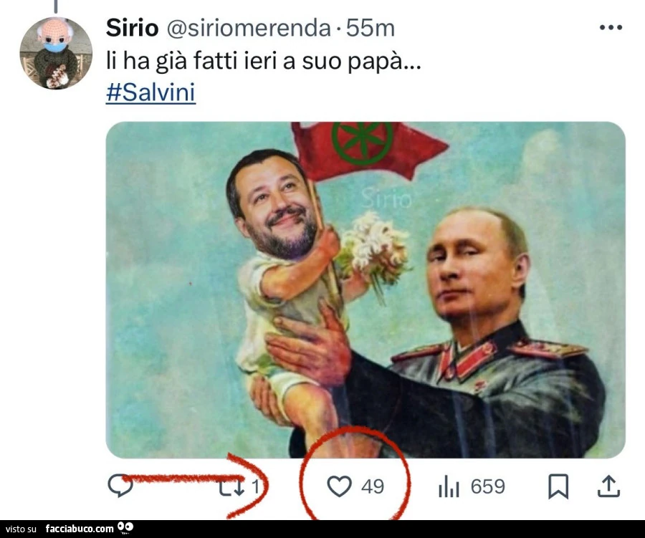Screen dimensions: 645x538
Task: Open the three-dot more options menu
Action: point(611,28)
